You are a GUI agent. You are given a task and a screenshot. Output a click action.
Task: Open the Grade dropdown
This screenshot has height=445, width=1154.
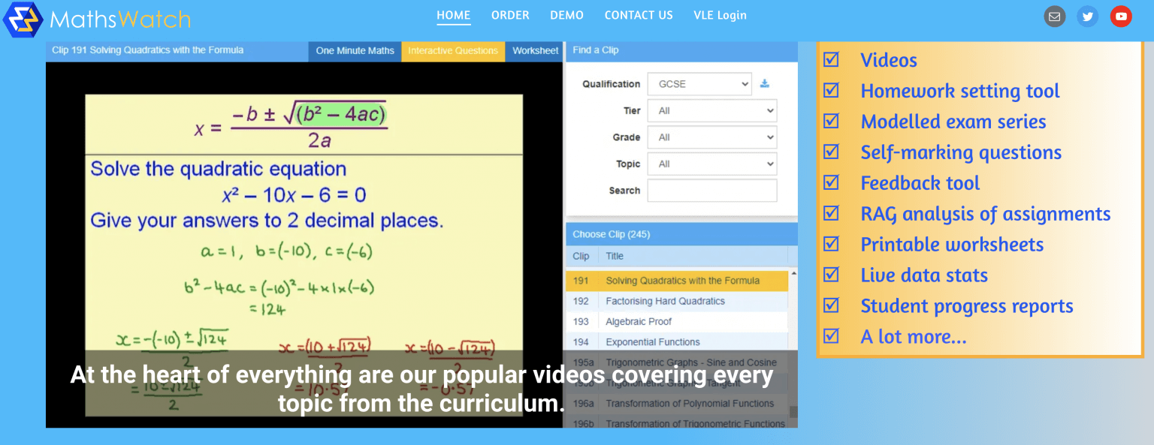712,137
